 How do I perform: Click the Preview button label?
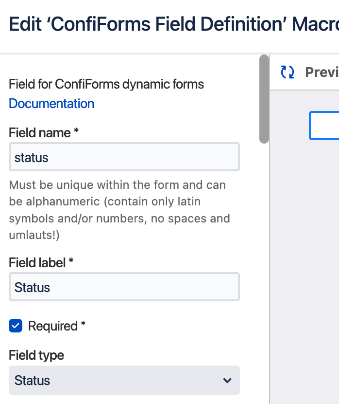point(322,73)
